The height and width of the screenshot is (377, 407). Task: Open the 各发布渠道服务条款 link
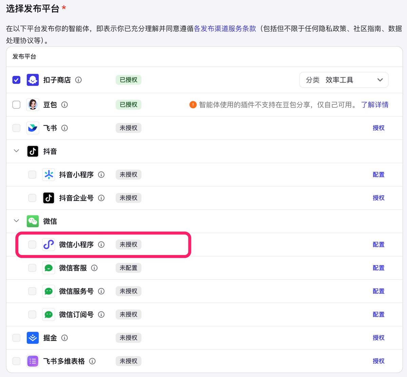[x=225, y=29]
